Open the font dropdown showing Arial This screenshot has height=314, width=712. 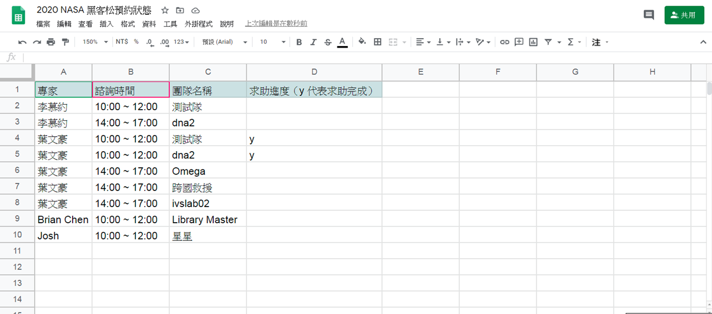click(x=224, y=42)
